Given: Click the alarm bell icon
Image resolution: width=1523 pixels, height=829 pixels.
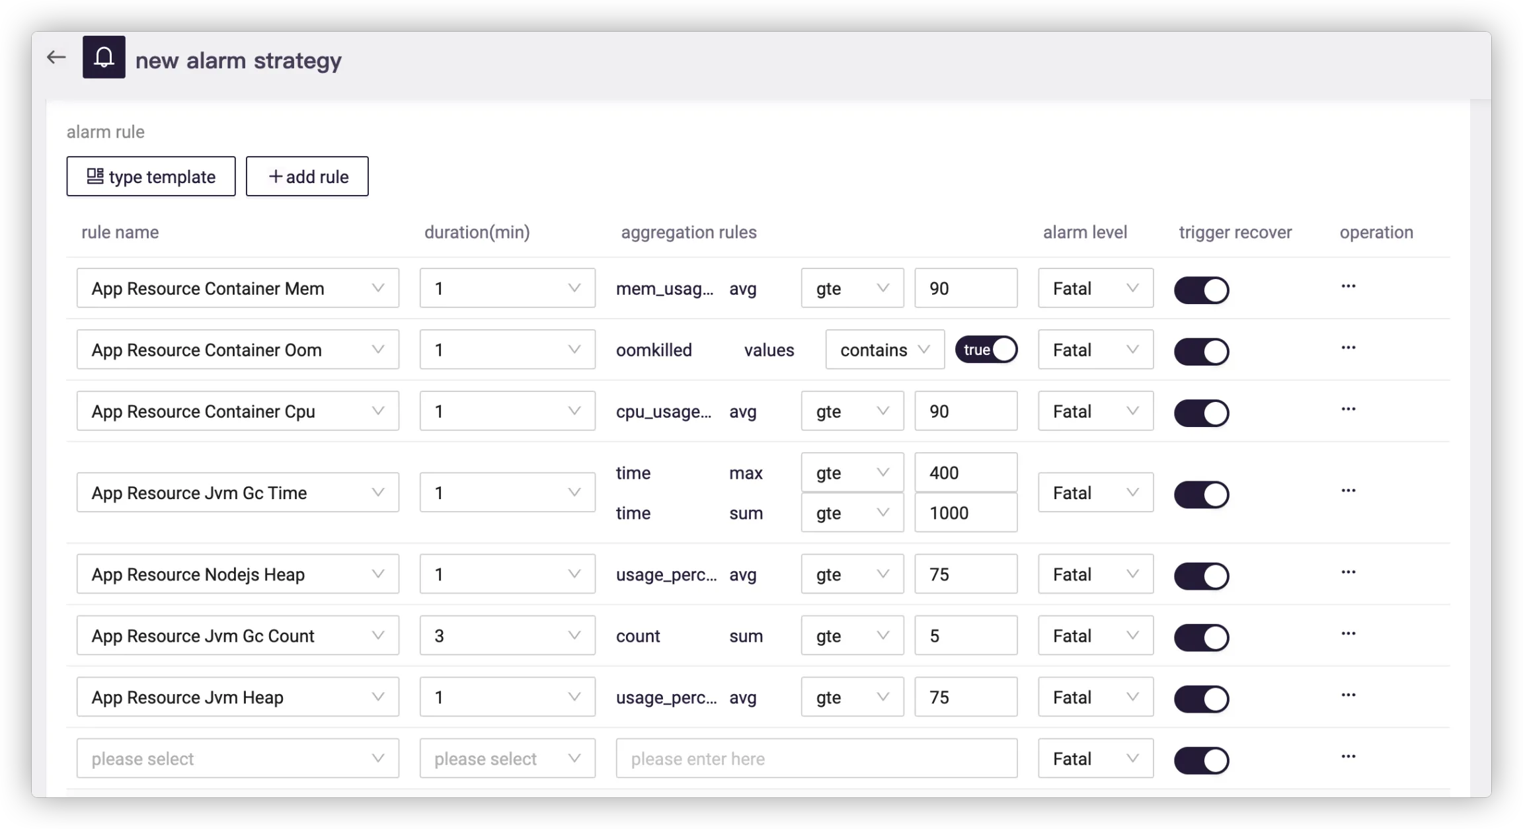Looking at the screenshot, I should tap(104, 58).
